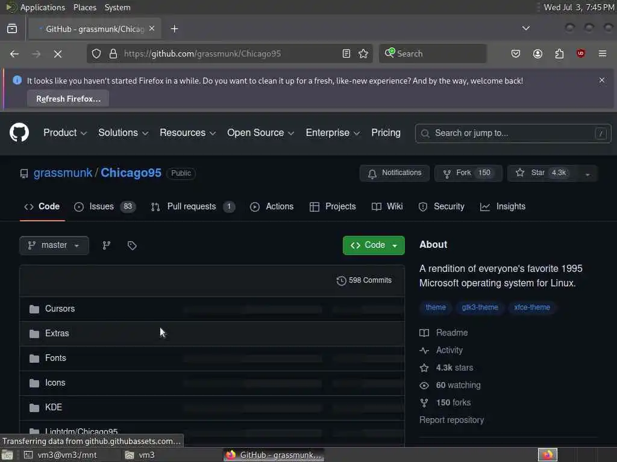The image size is (617, 462).
Task: Star the Chicago95 repository
Action: click(x=542, y=173)
